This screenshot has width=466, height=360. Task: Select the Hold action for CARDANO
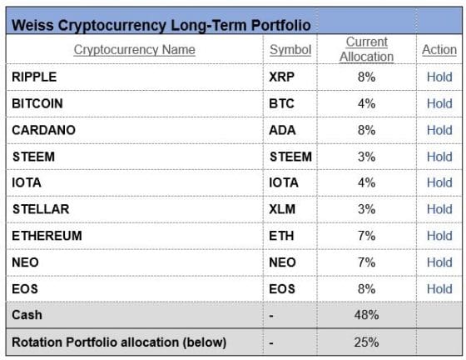(439, 130)
